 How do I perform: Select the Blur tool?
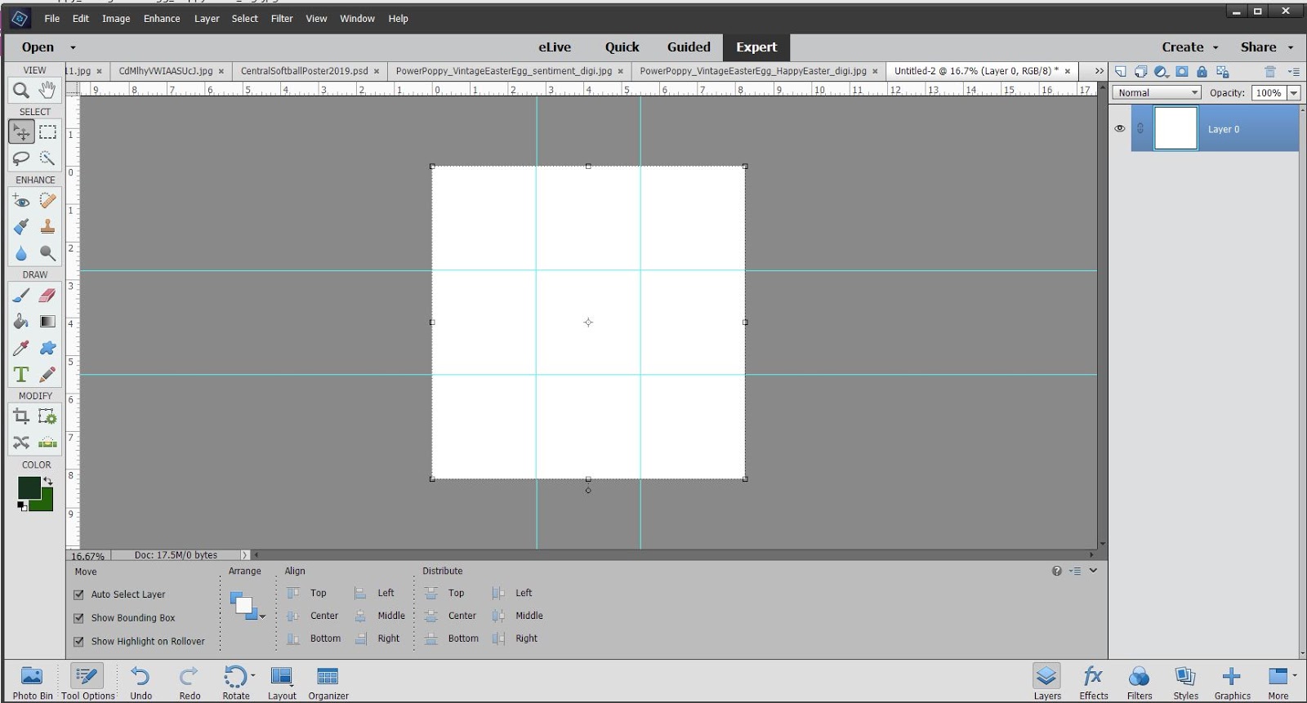(x=21, y=253)
